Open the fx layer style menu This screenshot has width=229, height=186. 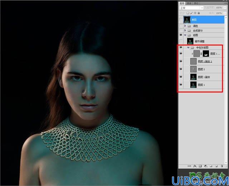[195, 166]
